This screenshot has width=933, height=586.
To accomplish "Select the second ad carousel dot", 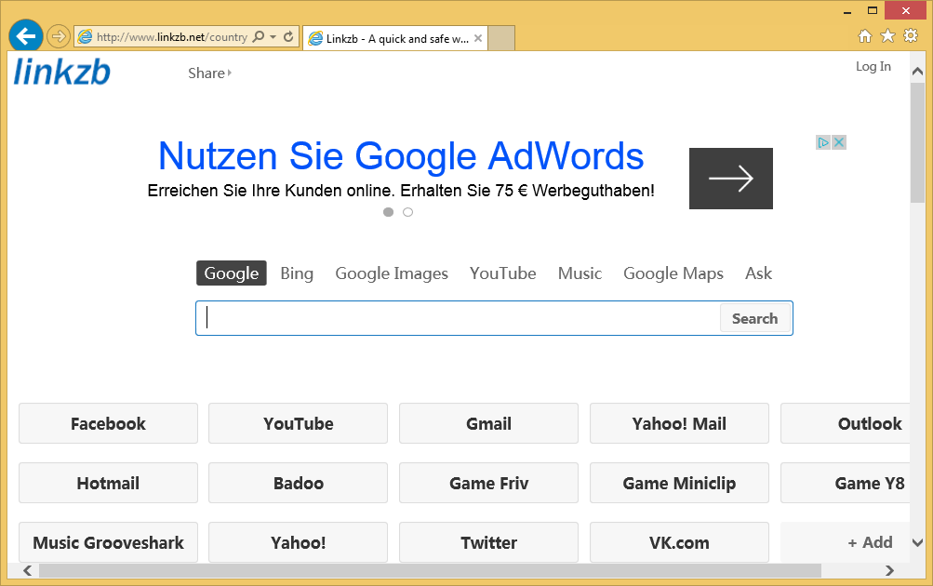I will click(407, 212).
